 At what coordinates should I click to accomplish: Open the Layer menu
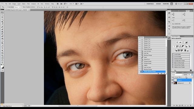[x=19, y=4]
